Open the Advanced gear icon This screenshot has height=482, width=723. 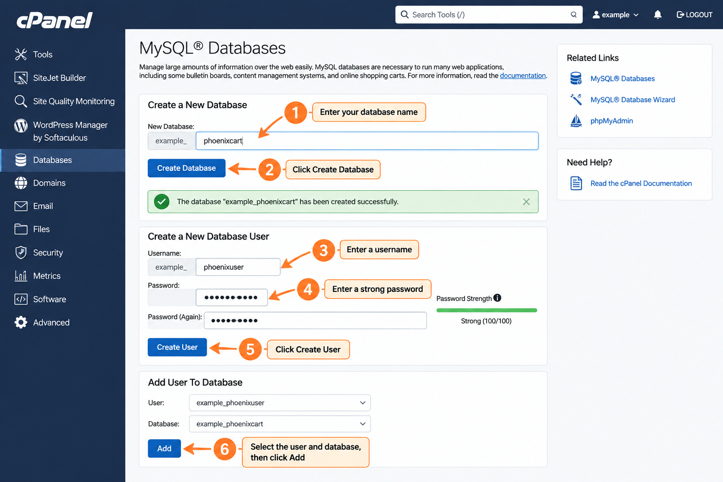pyautogui.click(x=21, y=322)
